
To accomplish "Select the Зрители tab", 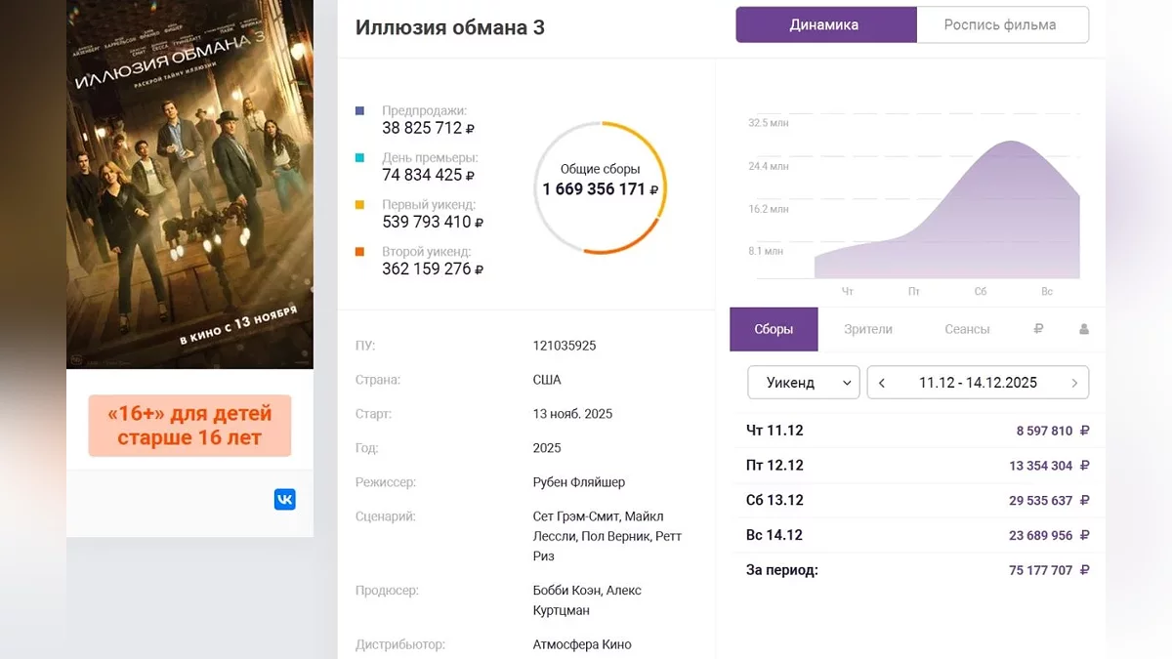I will pos(868,329).
